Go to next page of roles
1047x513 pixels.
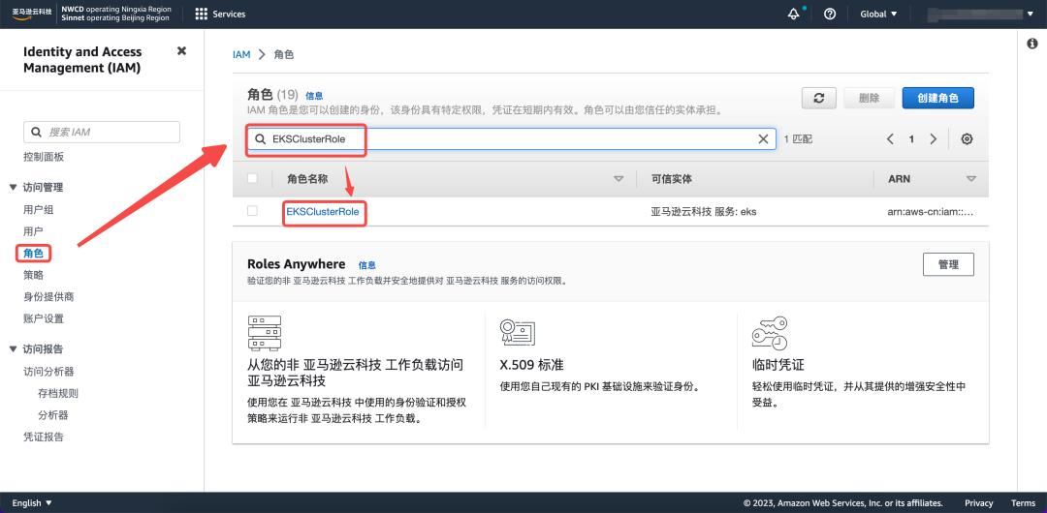(934, 138)
